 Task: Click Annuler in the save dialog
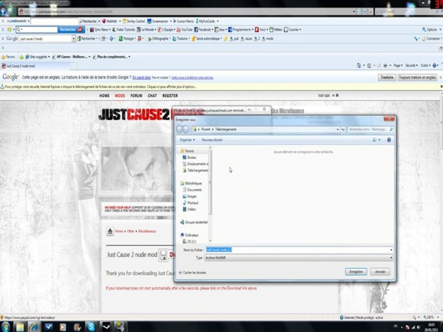[x=380, y=272]
